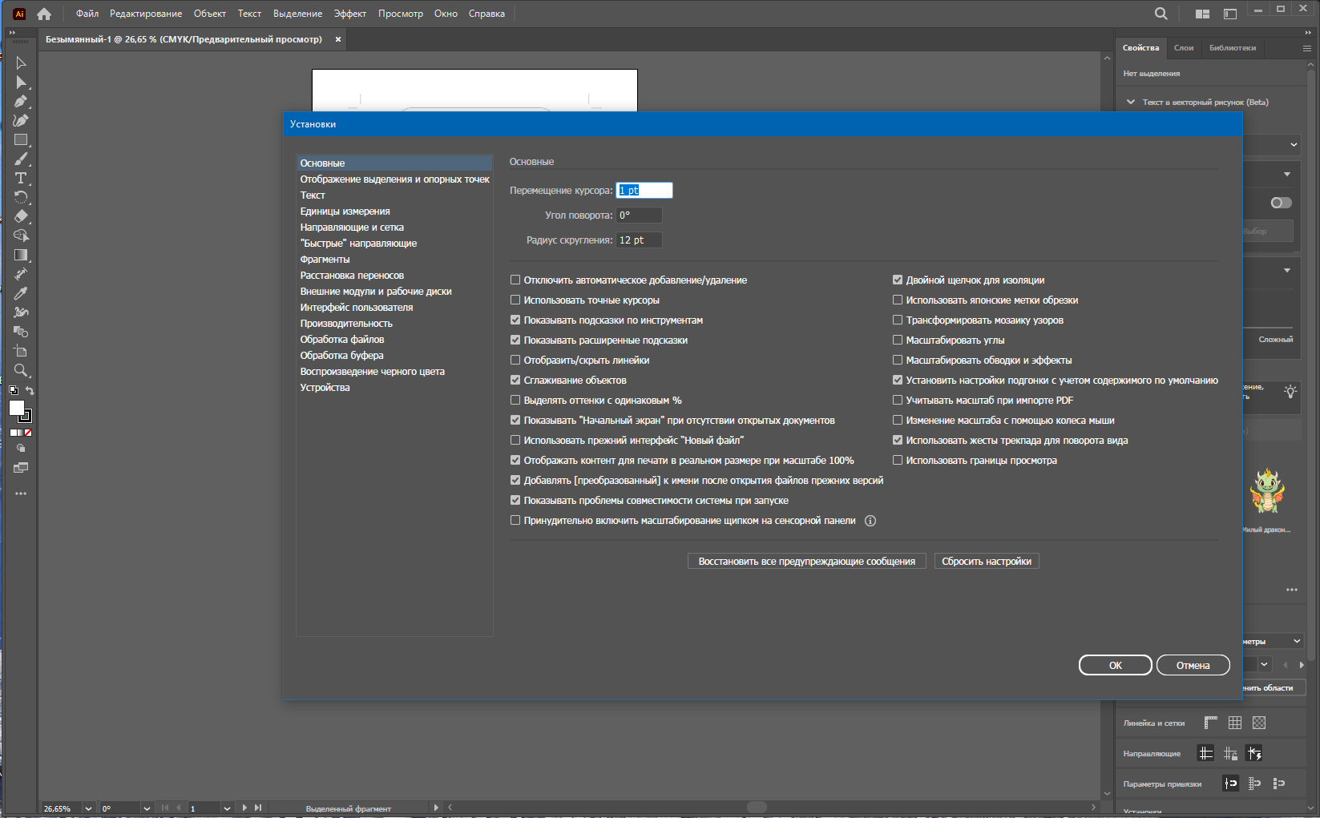Click the 'Перемещение курсора' input field
This screenshot has width=1320, height=818.
pos(644,190)
